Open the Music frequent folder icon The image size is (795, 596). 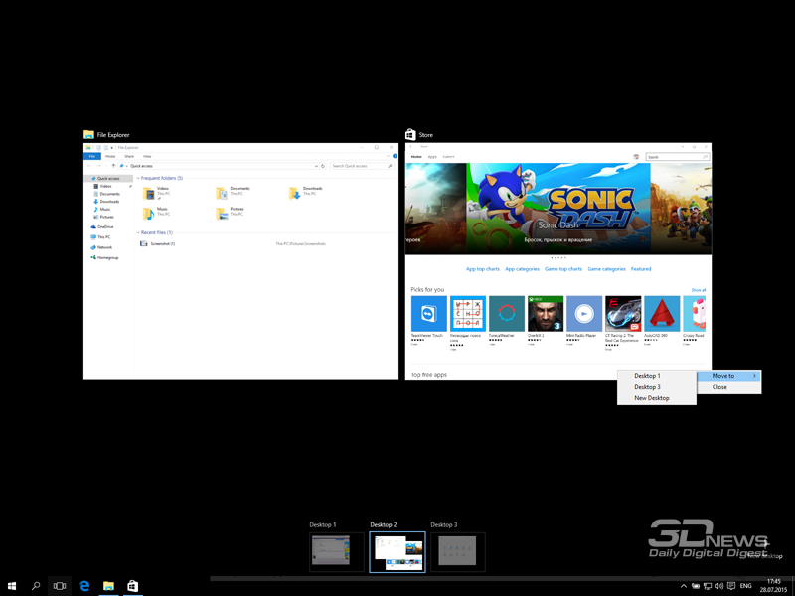click(x=148, y=214)
